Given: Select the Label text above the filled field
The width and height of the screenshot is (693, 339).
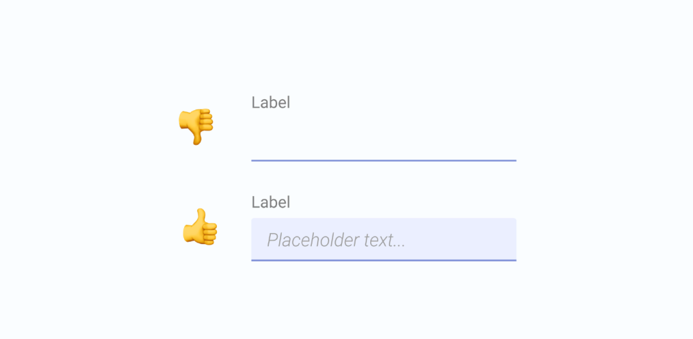Looking at the screenshot, I should (271, 202).
